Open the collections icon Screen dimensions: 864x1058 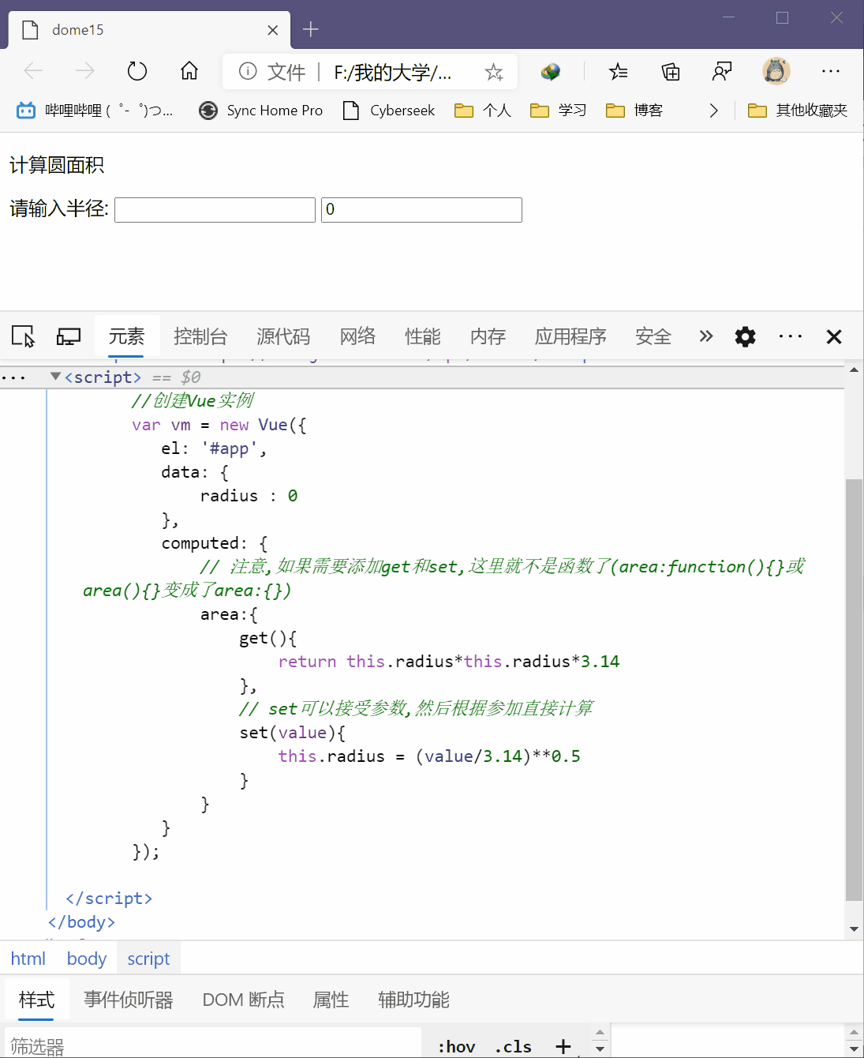click(x=671, y=73)
